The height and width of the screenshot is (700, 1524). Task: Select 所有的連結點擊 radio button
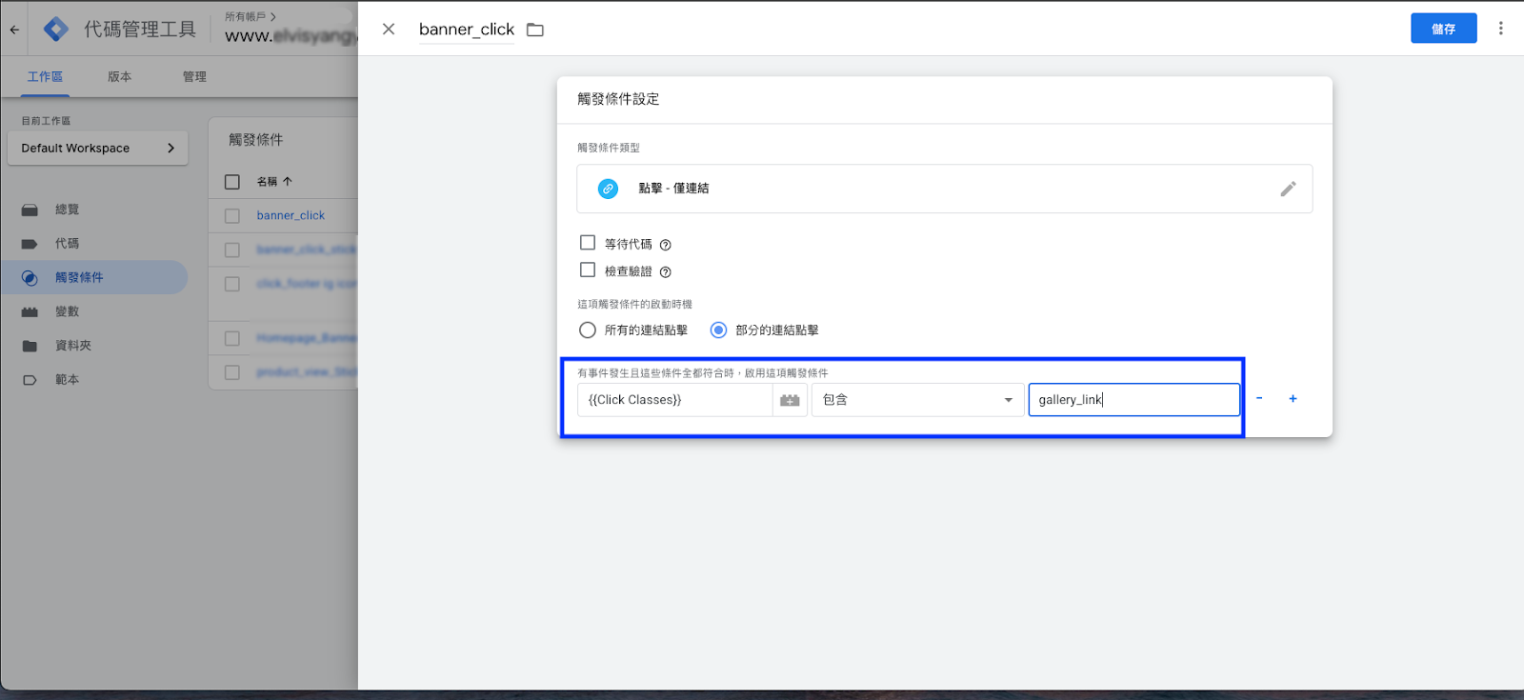pos(588,330)
